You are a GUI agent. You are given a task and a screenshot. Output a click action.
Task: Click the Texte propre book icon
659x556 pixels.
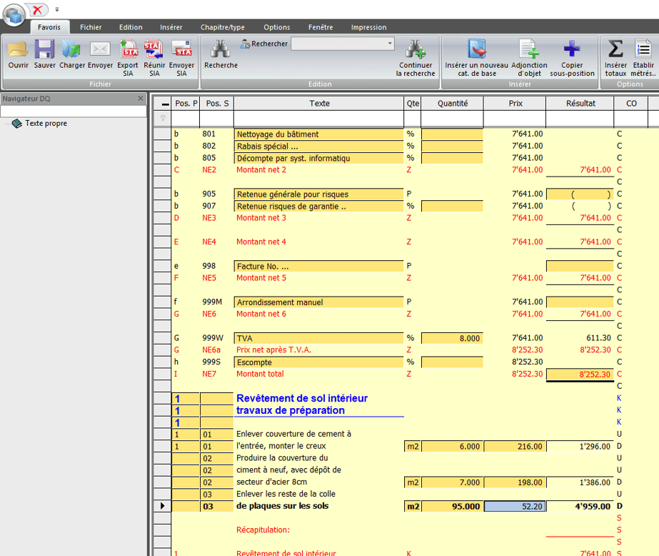pos(17,123)
